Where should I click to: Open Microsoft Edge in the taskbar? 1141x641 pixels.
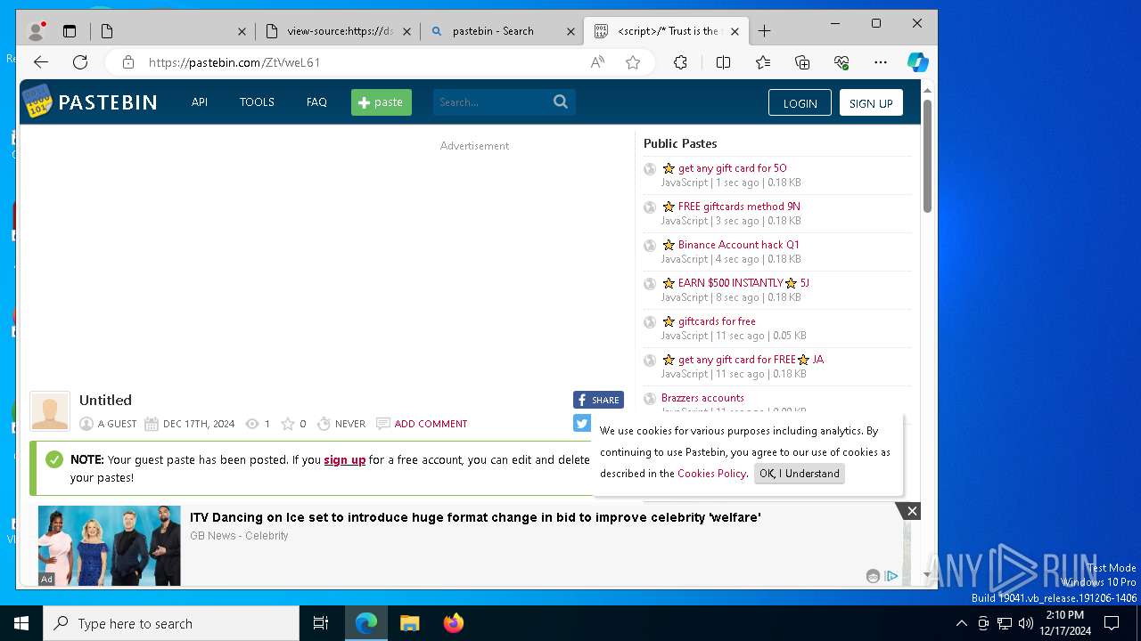(x=366, y=623)
